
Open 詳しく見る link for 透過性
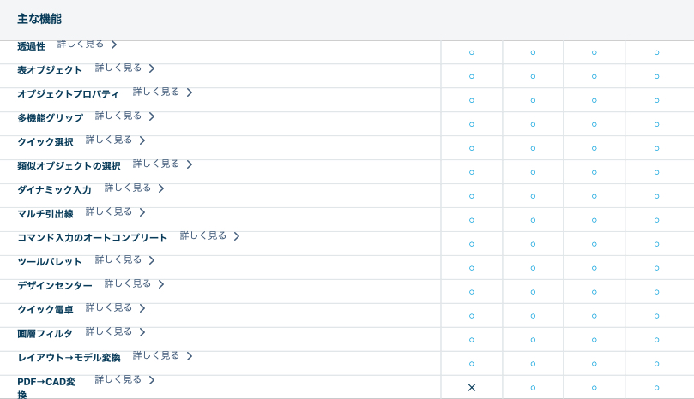click(x=81, y=44)
